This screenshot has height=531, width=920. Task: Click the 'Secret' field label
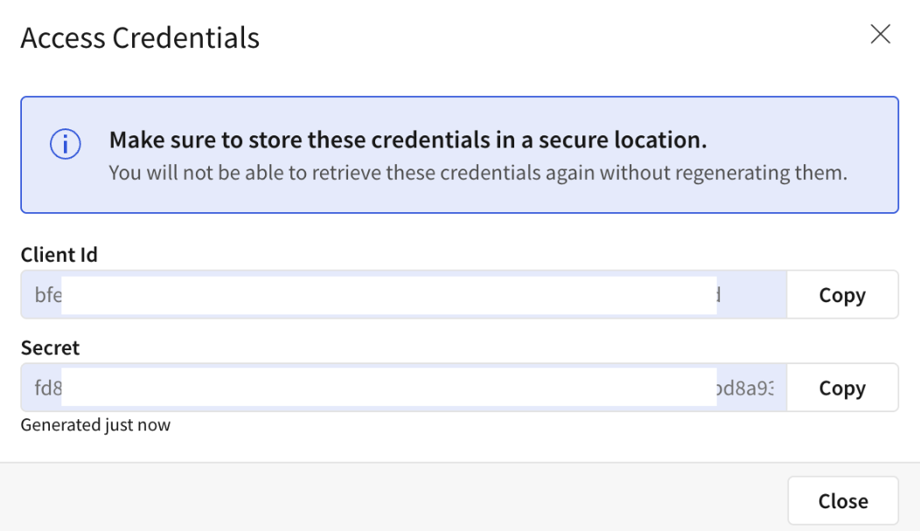coord(50,348)
